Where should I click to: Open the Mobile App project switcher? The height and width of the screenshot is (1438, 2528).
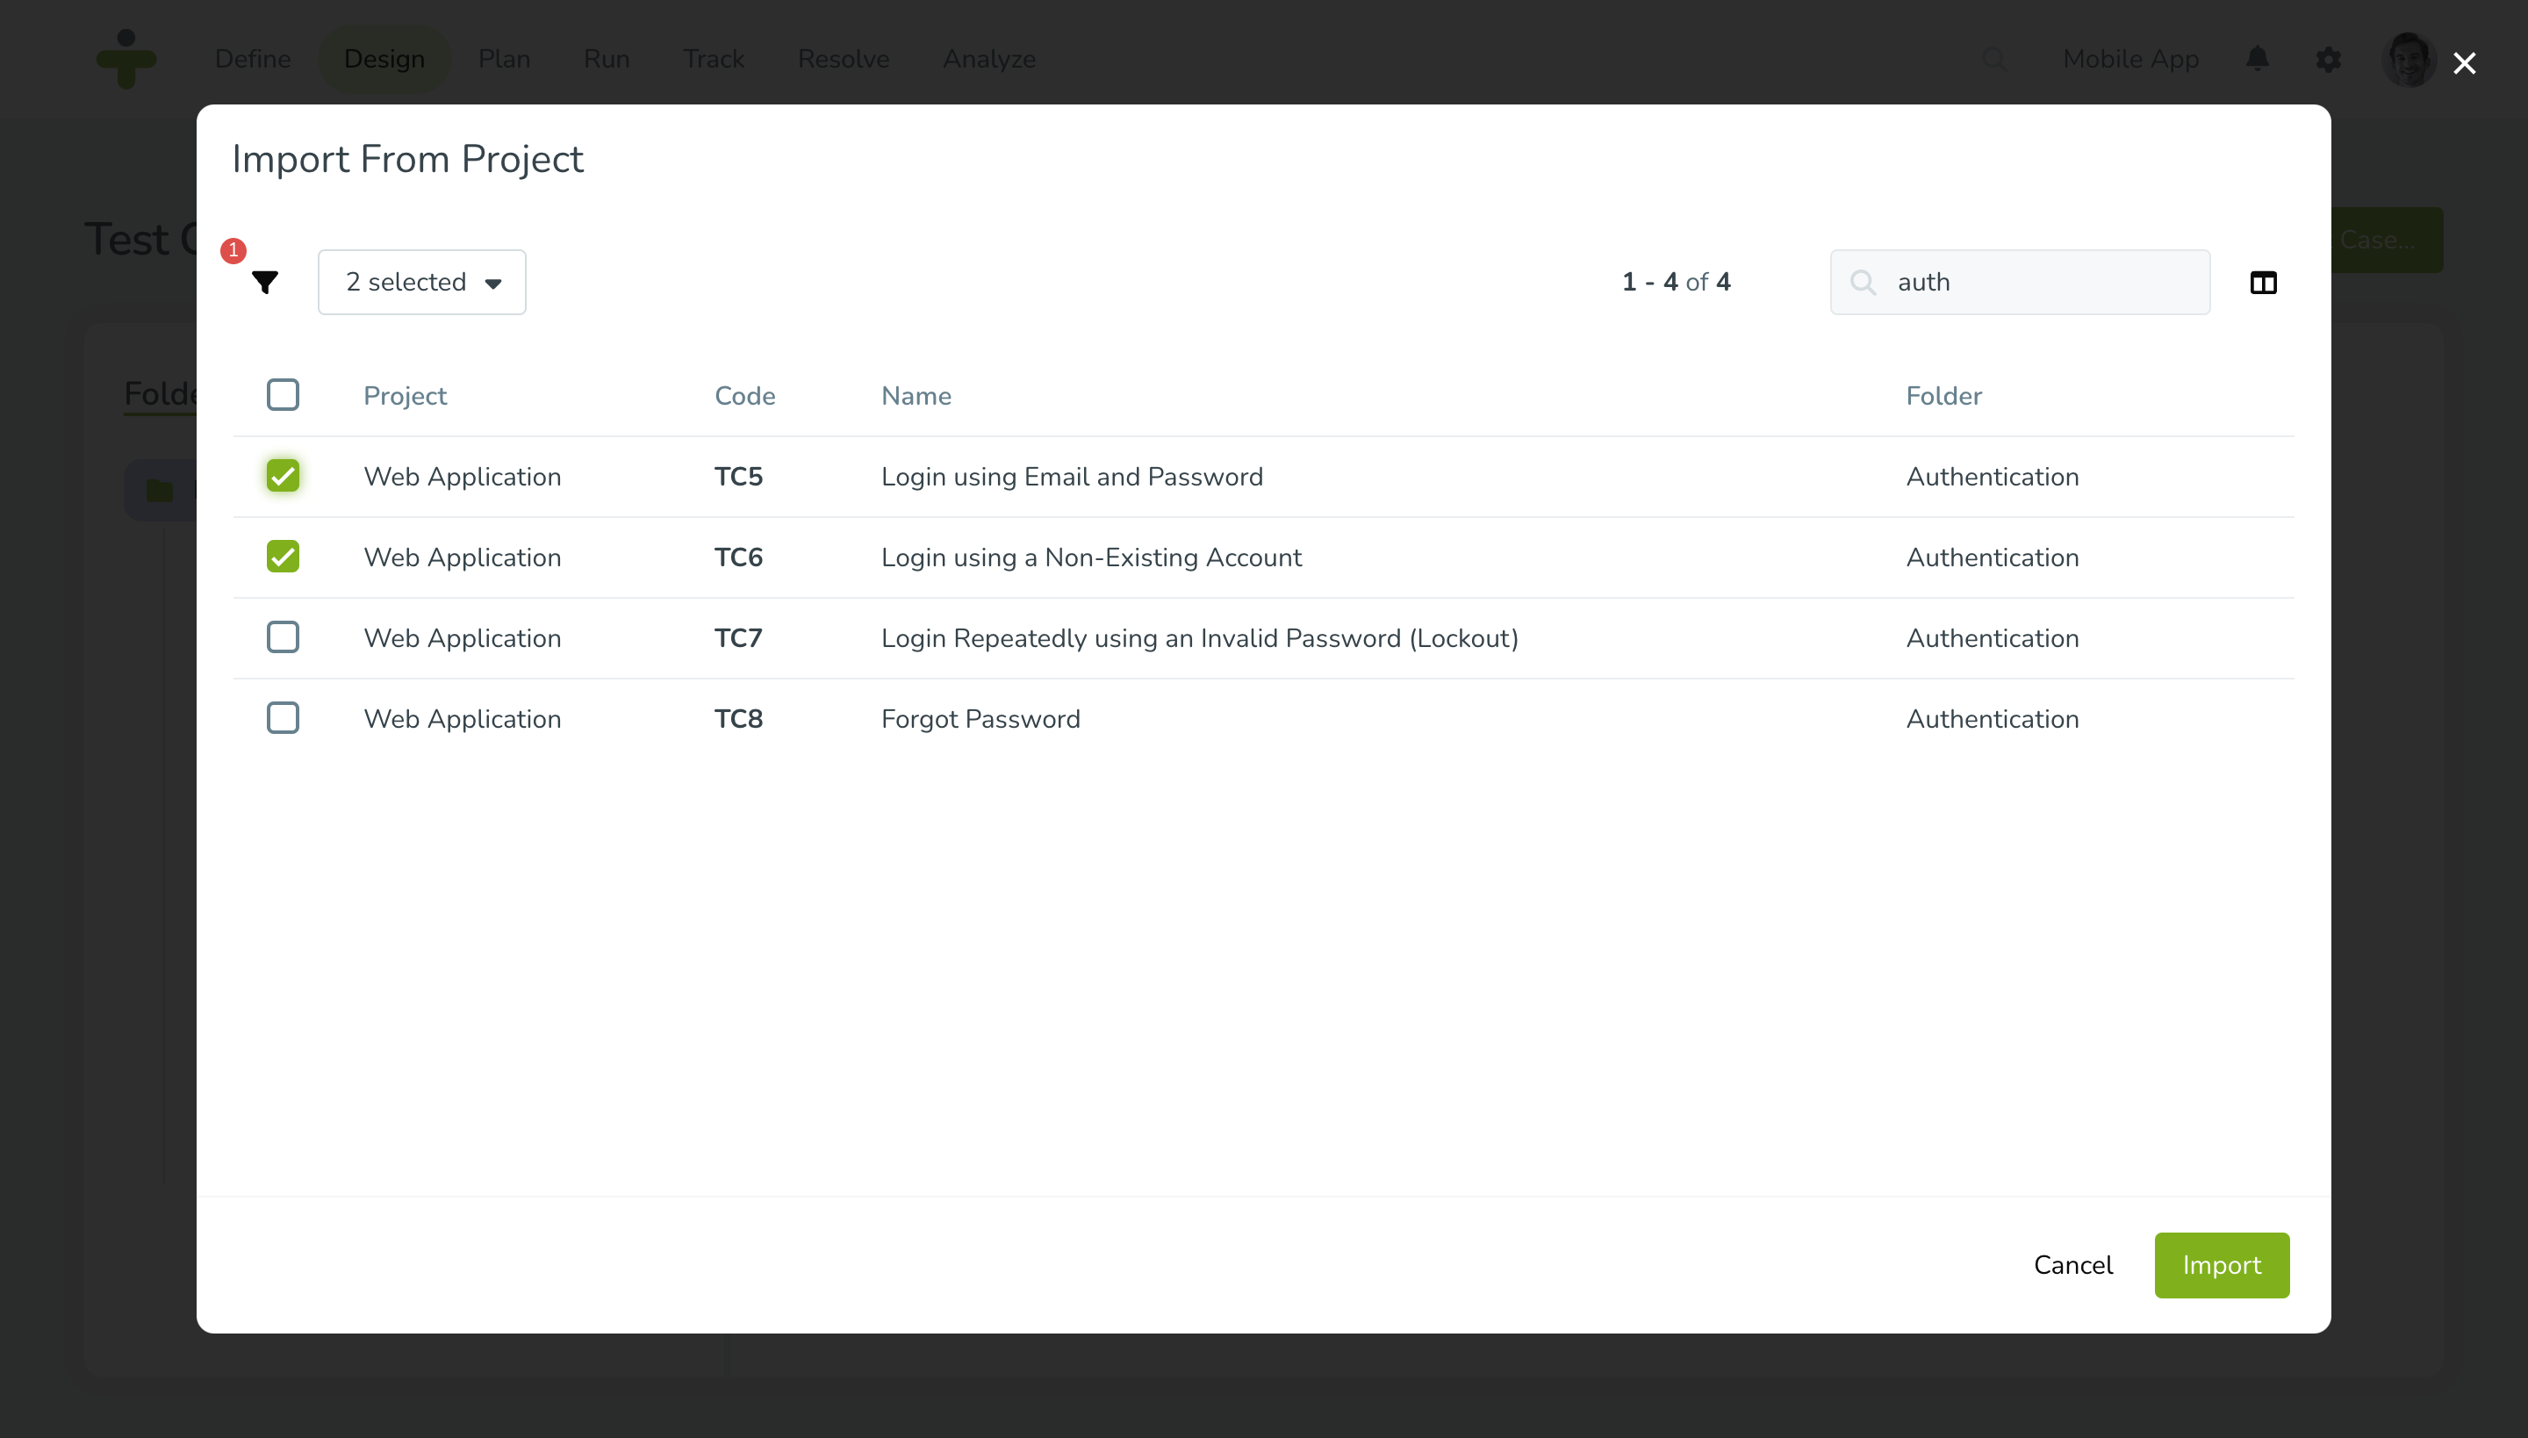2131,60
